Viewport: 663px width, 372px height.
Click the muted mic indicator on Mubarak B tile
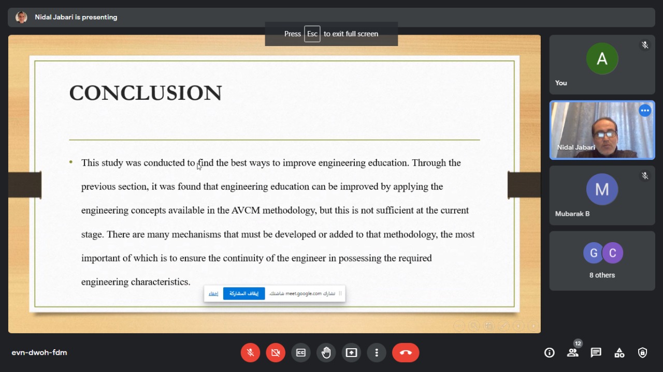[x=645, y=176]
